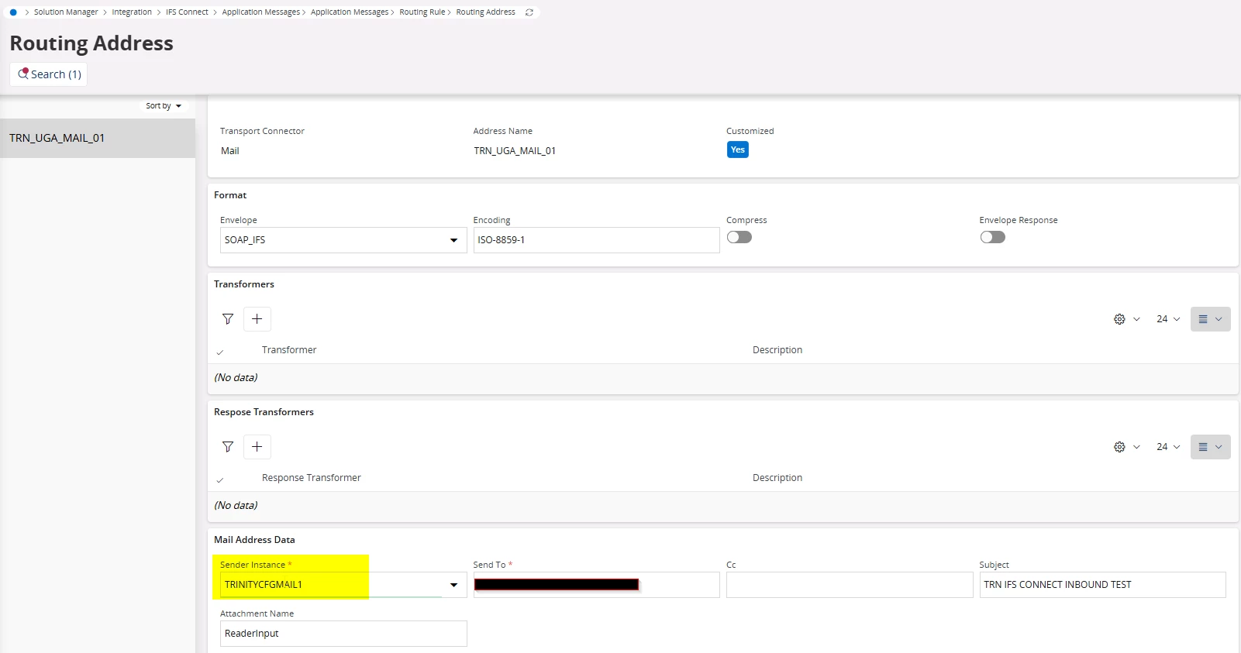The height and width of the screenshot is (653, 1241).
Task: Change Respose Transformers page size from 24
Action: pos(1168,447)
